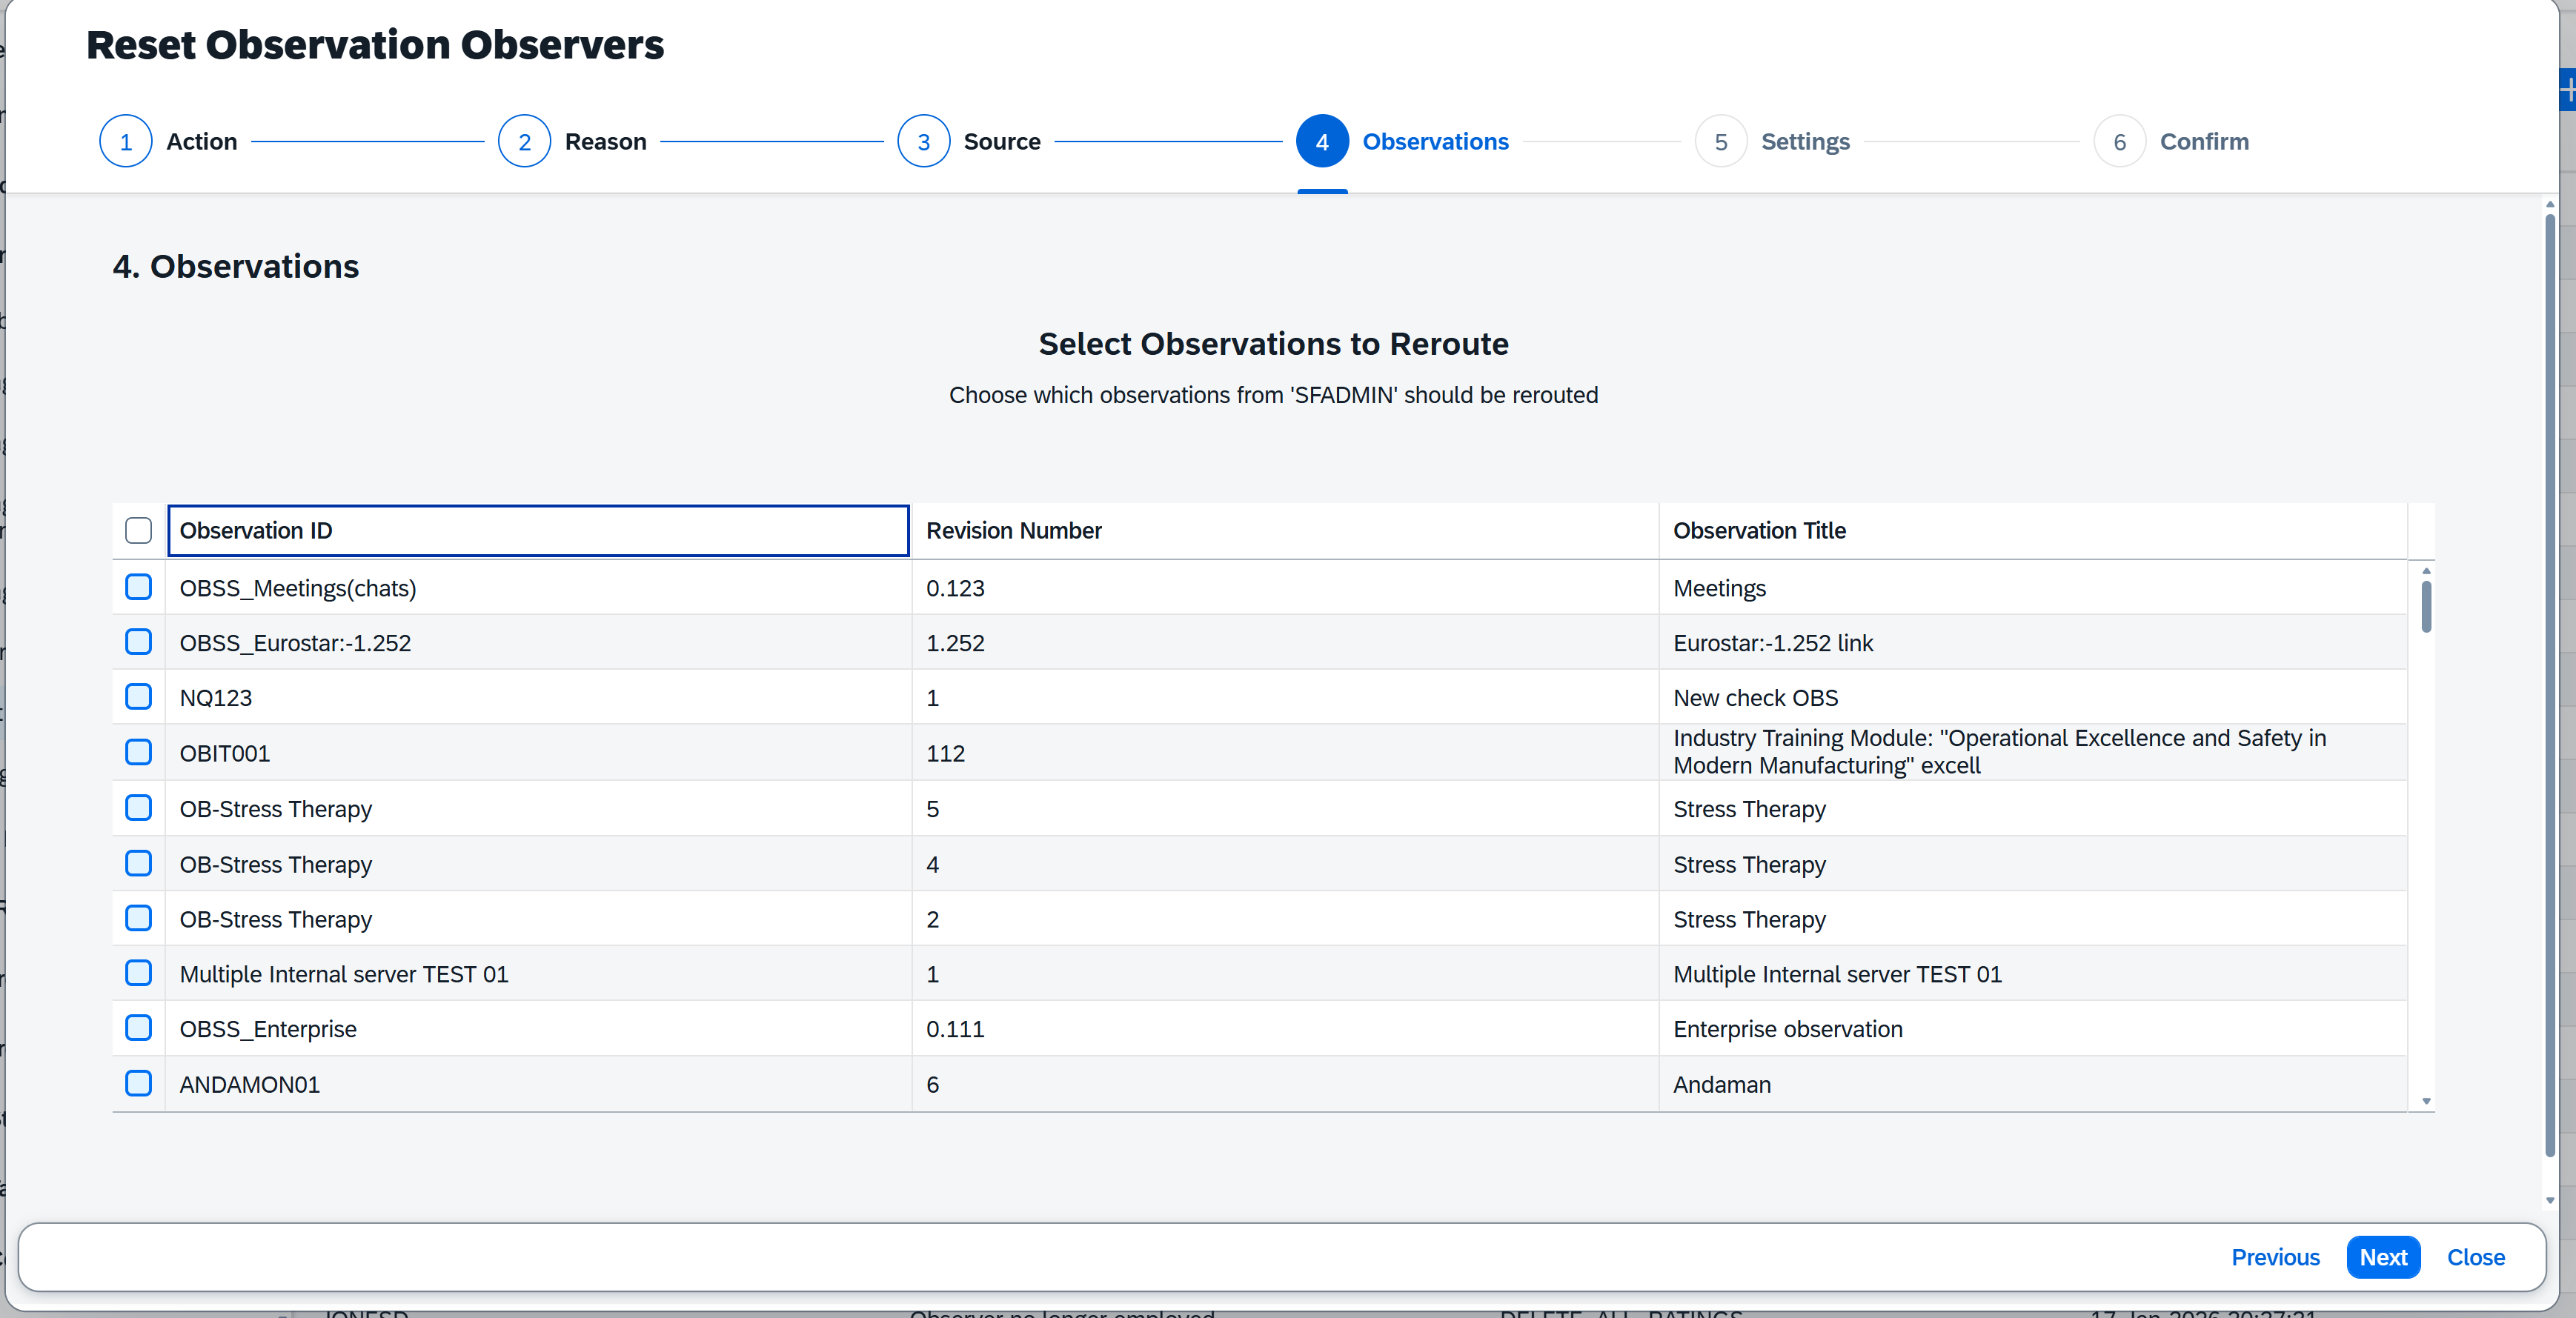This screenshot has width=2576, height=1318.
Task: Toggle the select-all header checkbox
Action: tap(139, 531)
